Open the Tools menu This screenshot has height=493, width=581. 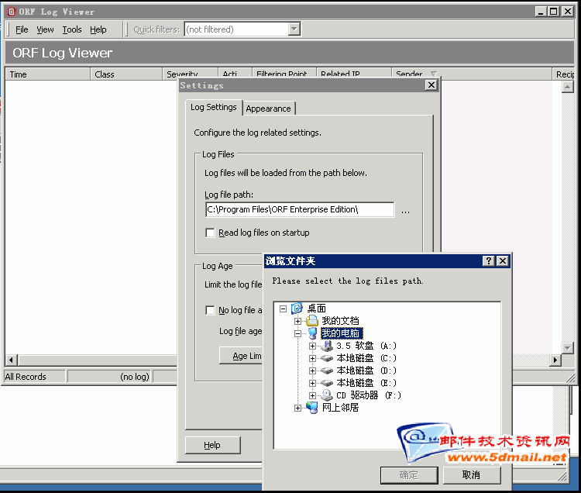click(72, 29)
